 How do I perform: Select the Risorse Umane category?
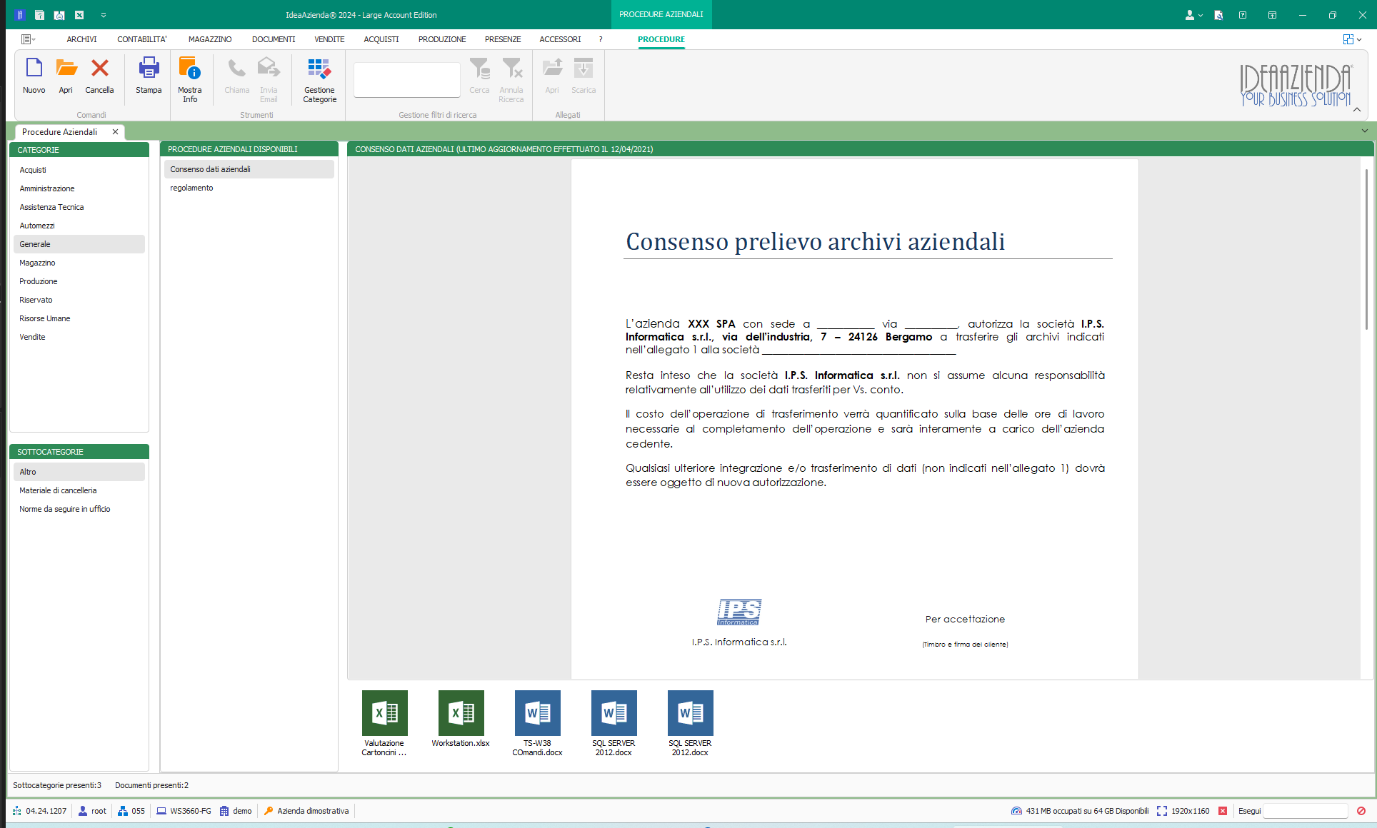(79, 318)
